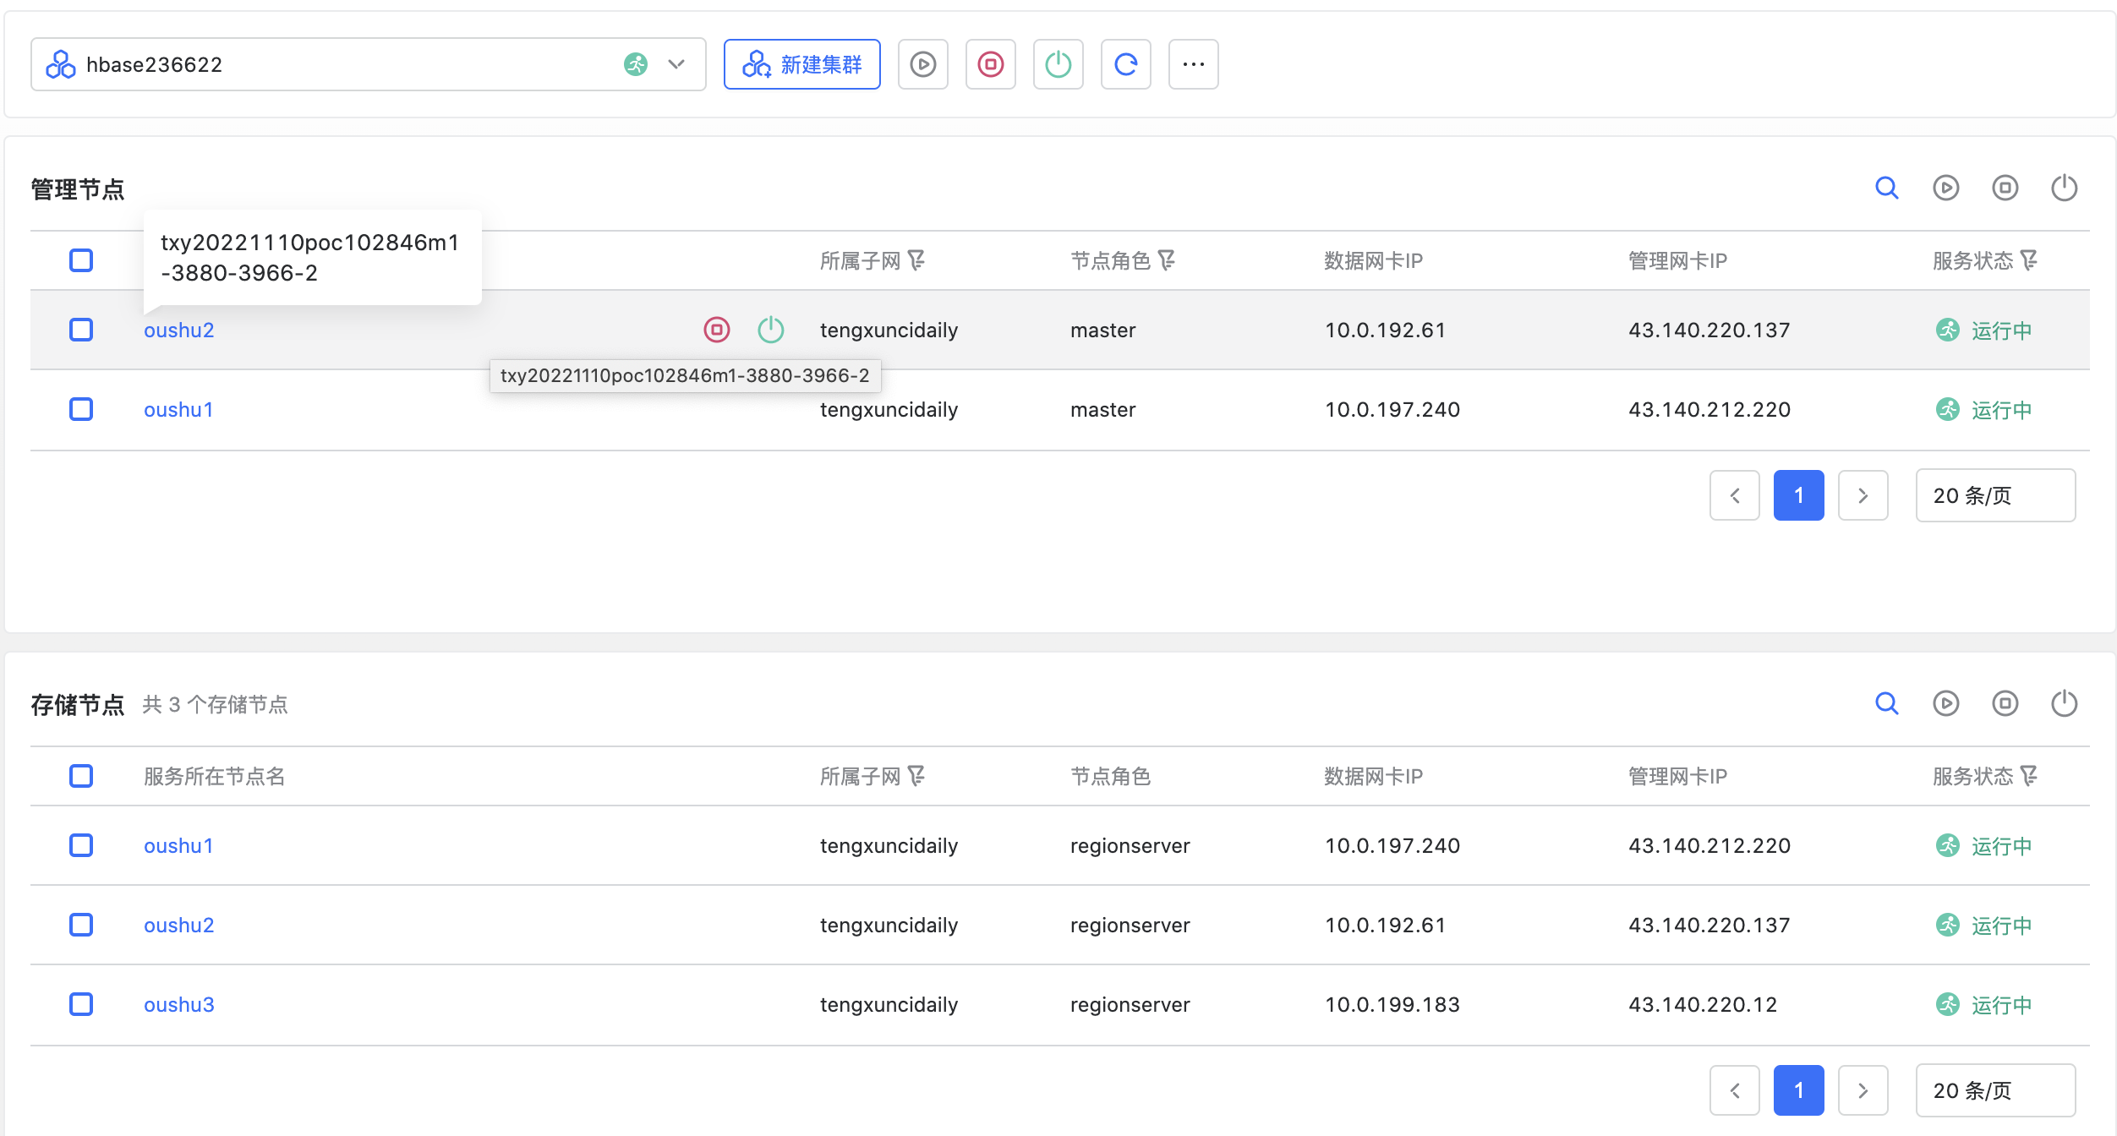This screenshot has width=2117, height=1136.
Task: Toggle select-all checkbox in 管理节点 table header
Action: [81, 260]
